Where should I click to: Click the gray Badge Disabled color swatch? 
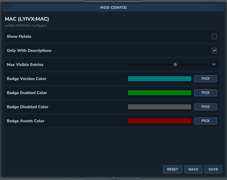tap(159, 107)
